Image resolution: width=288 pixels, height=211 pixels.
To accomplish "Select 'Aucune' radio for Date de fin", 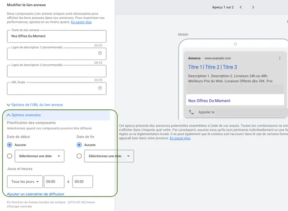I will point(79,145).
